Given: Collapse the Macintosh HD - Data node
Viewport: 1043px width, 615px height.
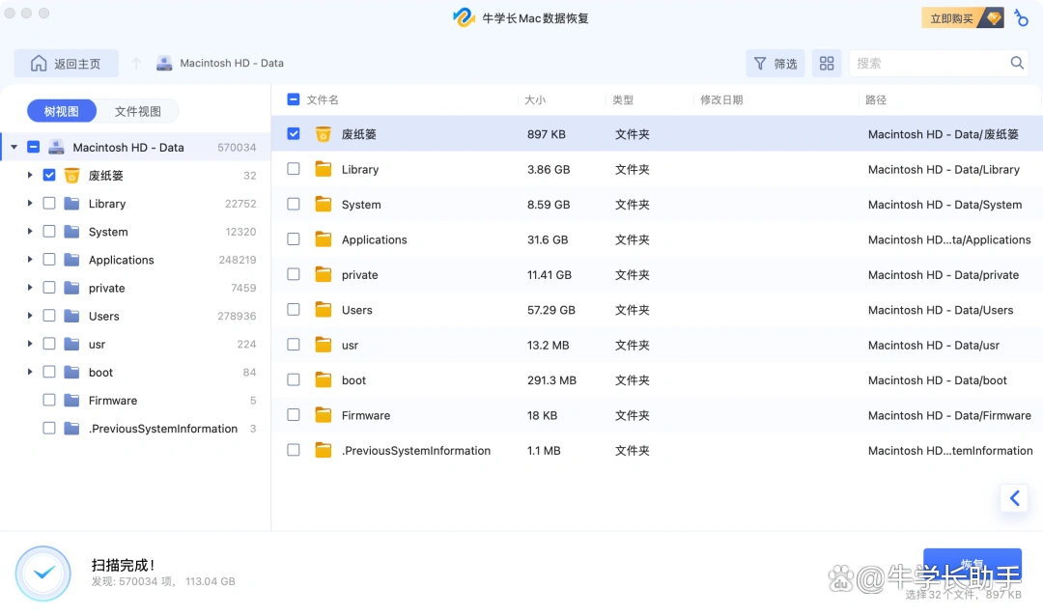Looking at the screenshot, I should pyautogui.click(x=12, y=147).
